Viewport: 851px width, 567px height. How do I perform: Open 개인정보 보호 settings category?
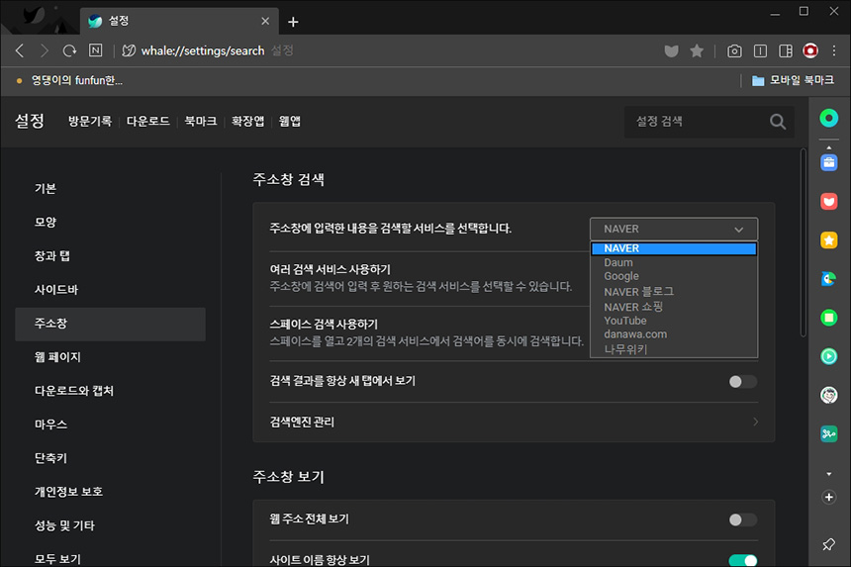click(110, 492)
